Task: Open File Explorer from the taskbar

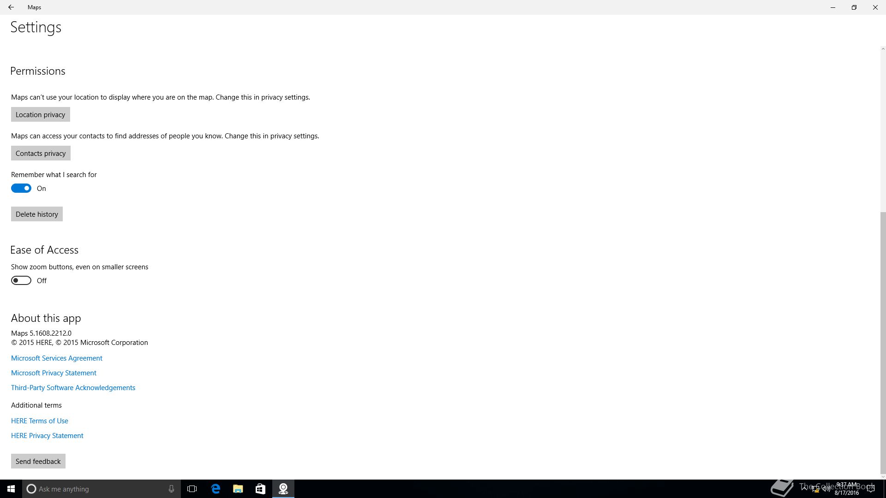Action: pos(238,489)
